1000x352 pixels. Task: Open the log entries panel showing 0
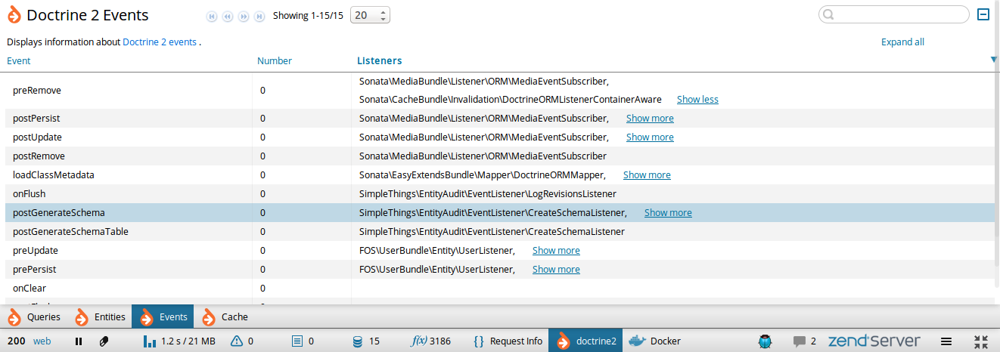tap(303, 341)
